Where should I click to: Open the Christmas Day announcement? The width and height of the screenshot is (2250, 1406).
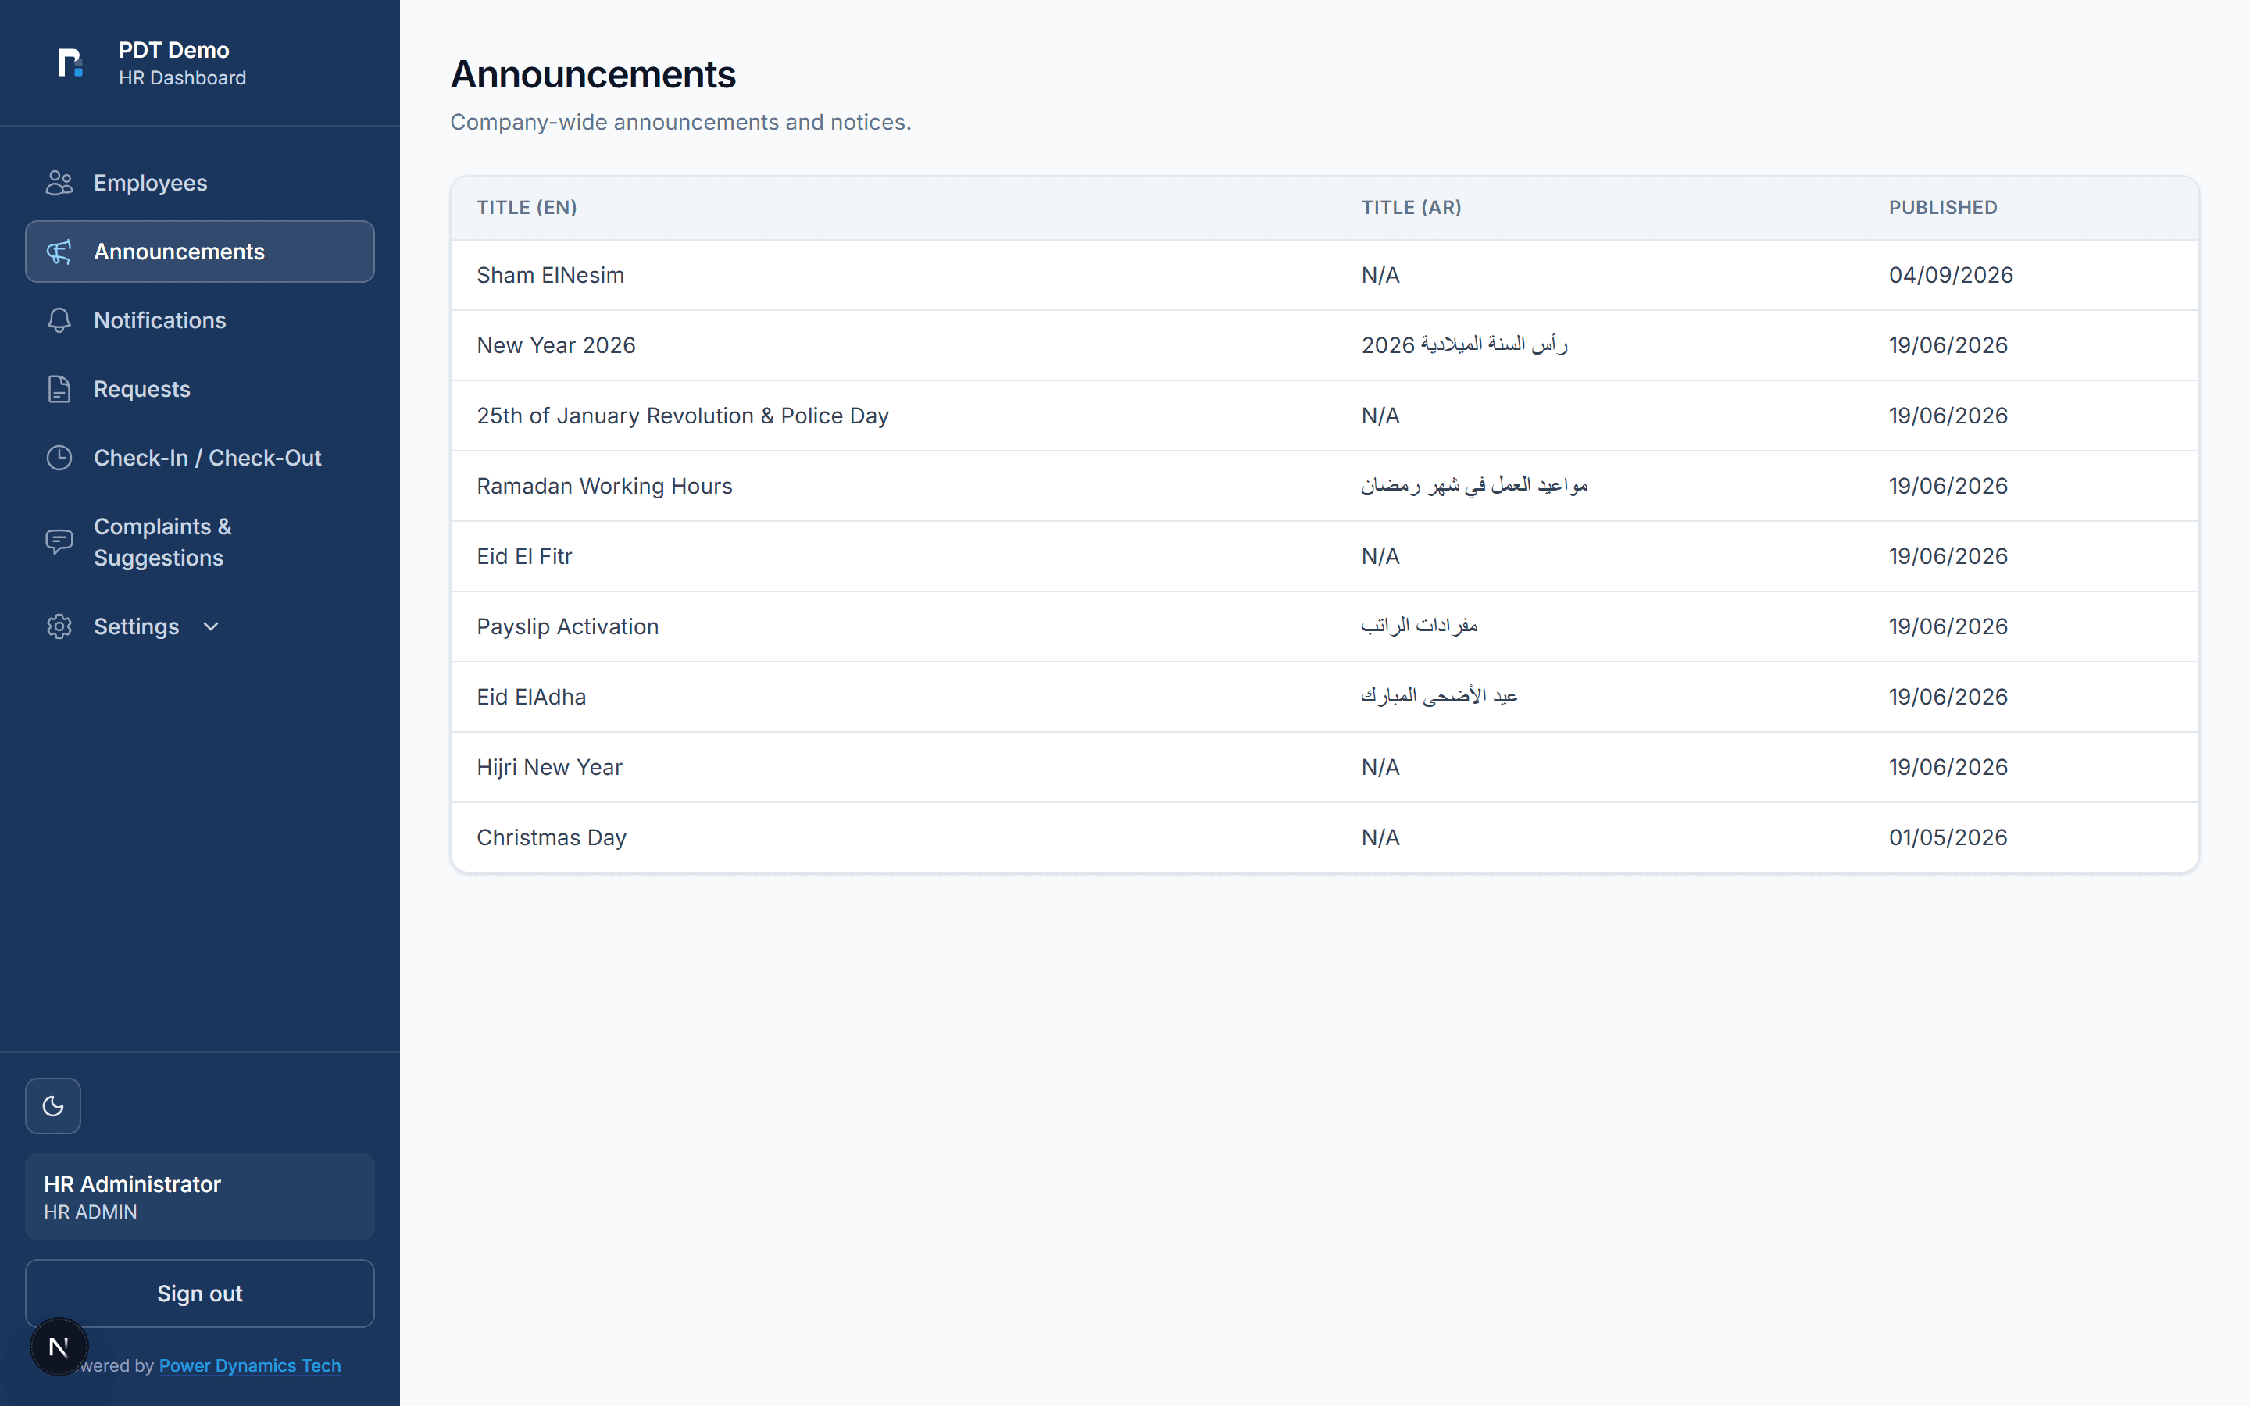click(x=1325, y=838)
